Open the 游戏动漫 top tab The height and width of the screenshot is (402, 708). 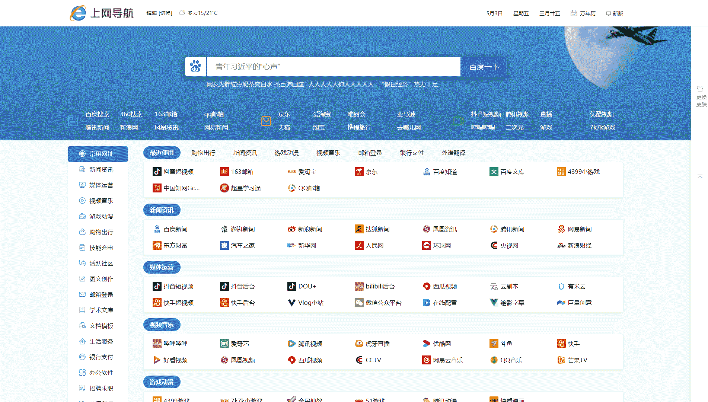coord(287,153)
